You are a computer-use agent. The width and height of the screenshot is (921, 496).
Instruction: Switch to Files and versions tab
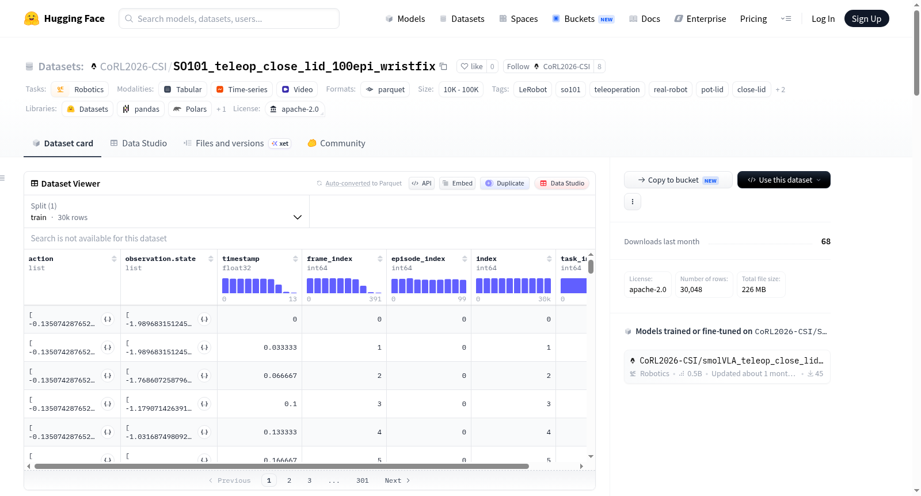pyautogui.click(x=237, y=143)
